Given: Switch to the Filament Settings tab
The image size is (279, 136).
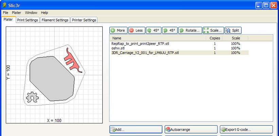Looking at the screenshot, I should click(x=55, y=20).
